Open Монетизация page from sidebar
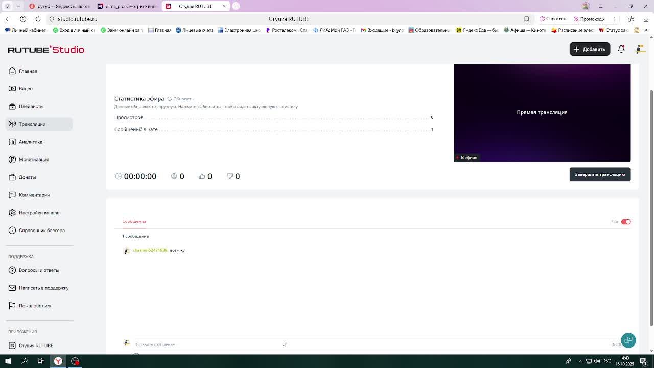The height and width of the screenshot is (368, 654). coord(39,159)
